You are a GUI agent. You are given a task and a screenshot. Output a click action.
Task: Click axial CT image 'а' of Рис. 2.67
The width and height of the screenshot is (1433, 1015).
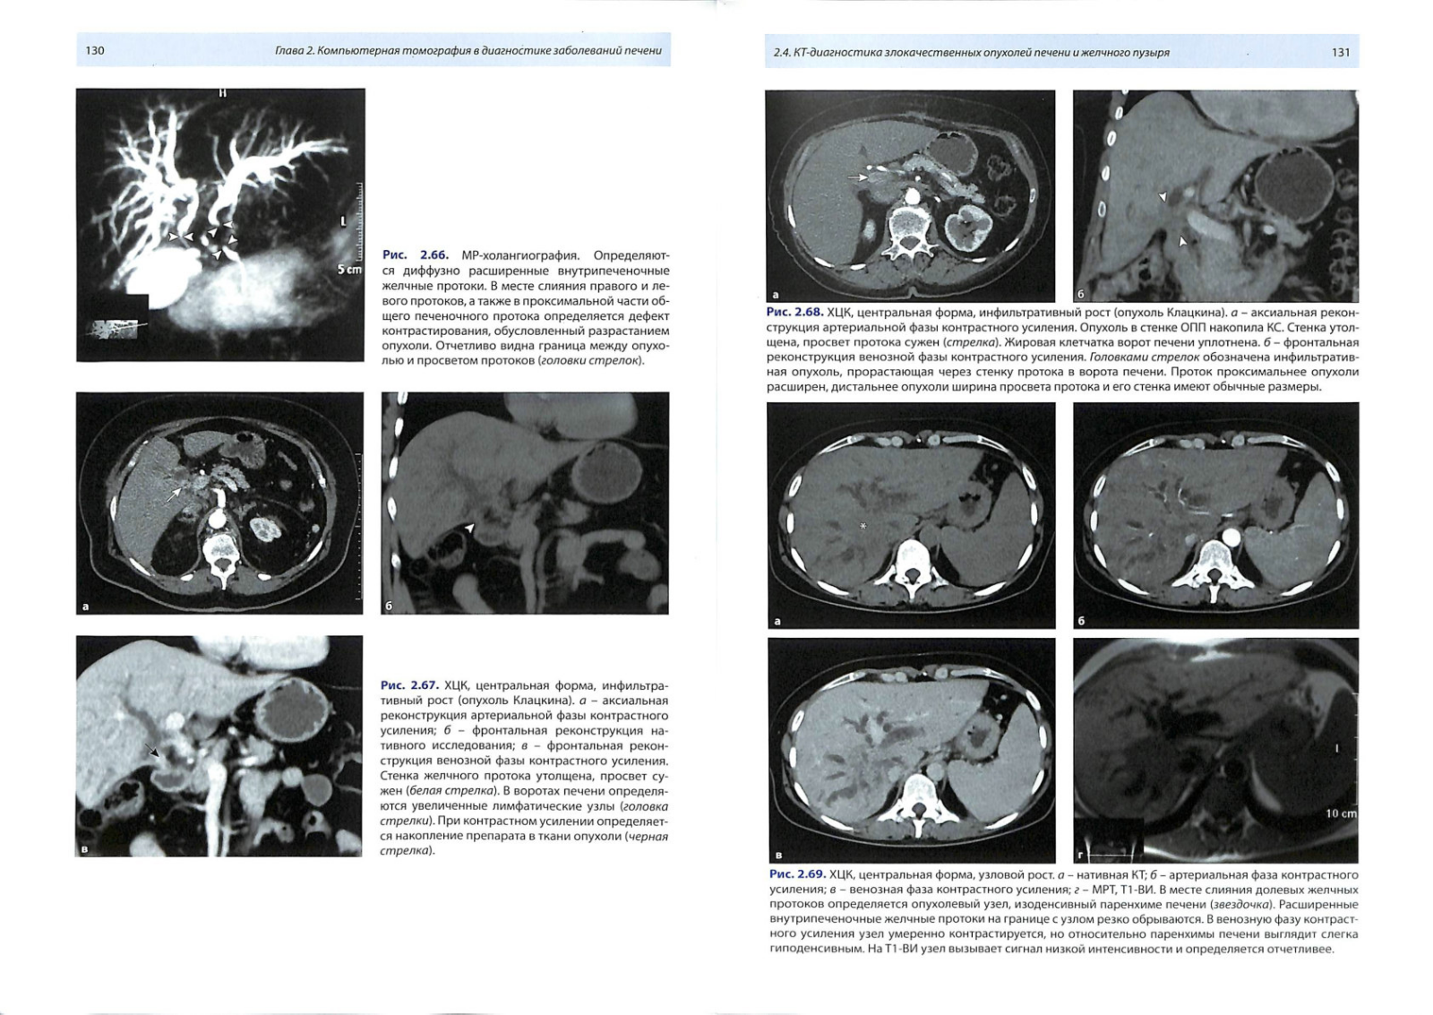click(219, 503)
